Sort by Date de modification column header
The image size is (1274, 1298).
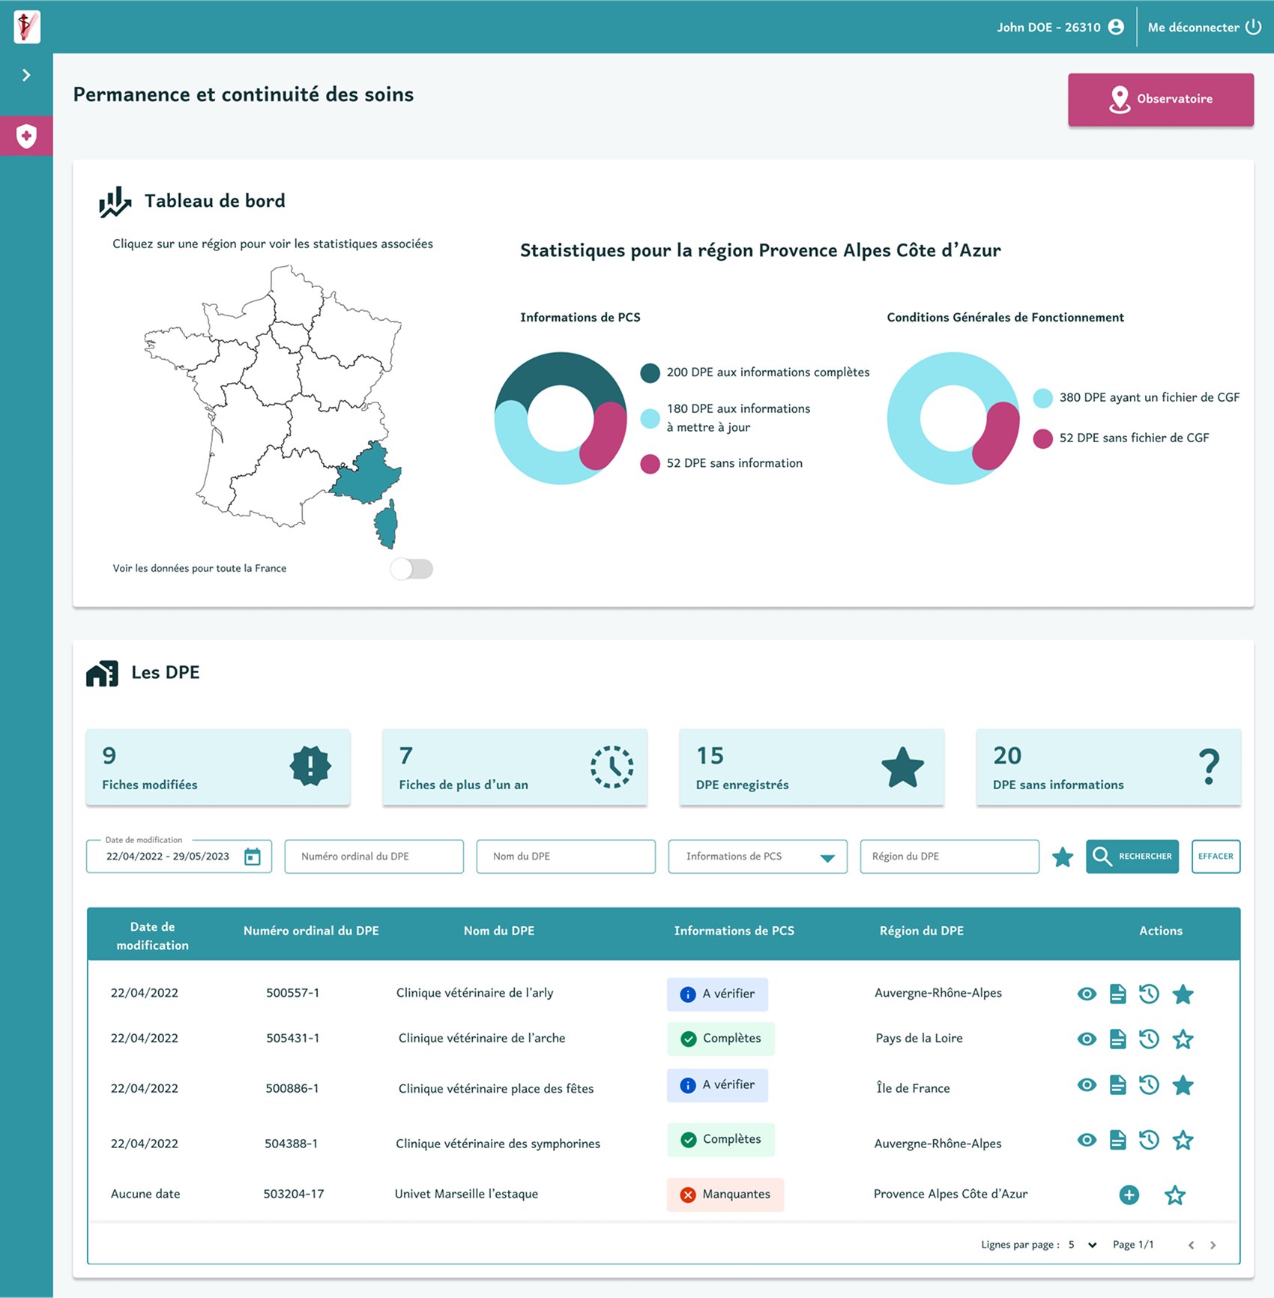153,936
